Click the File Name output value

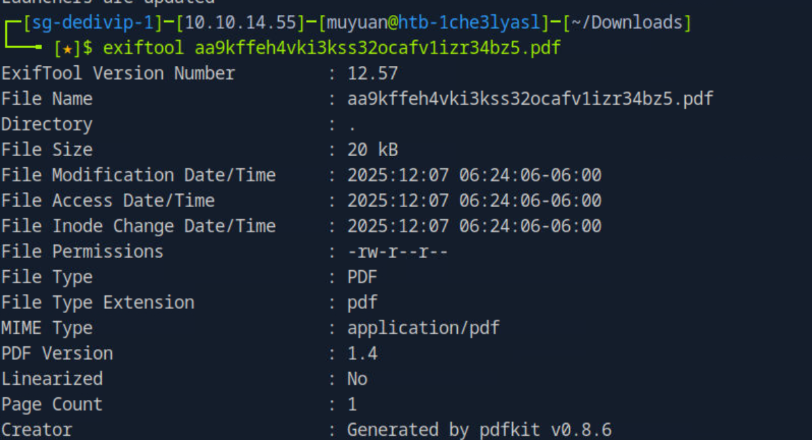(530, 99)
